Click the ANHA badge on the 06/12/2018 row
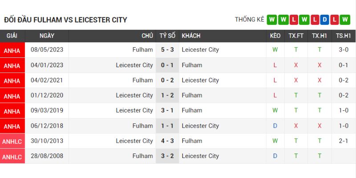Viewport: 356px width, 178px height. pos(12,126)
